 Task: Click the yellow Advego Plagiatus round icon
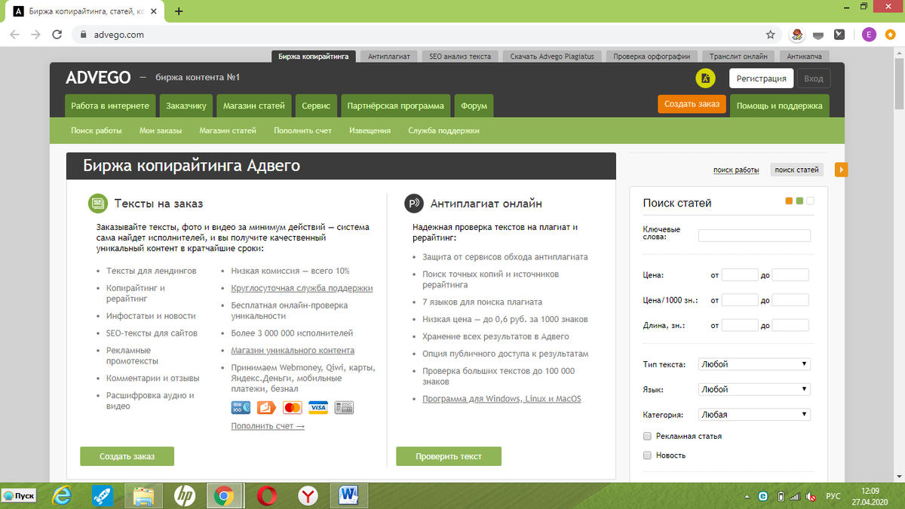[705, 78]
